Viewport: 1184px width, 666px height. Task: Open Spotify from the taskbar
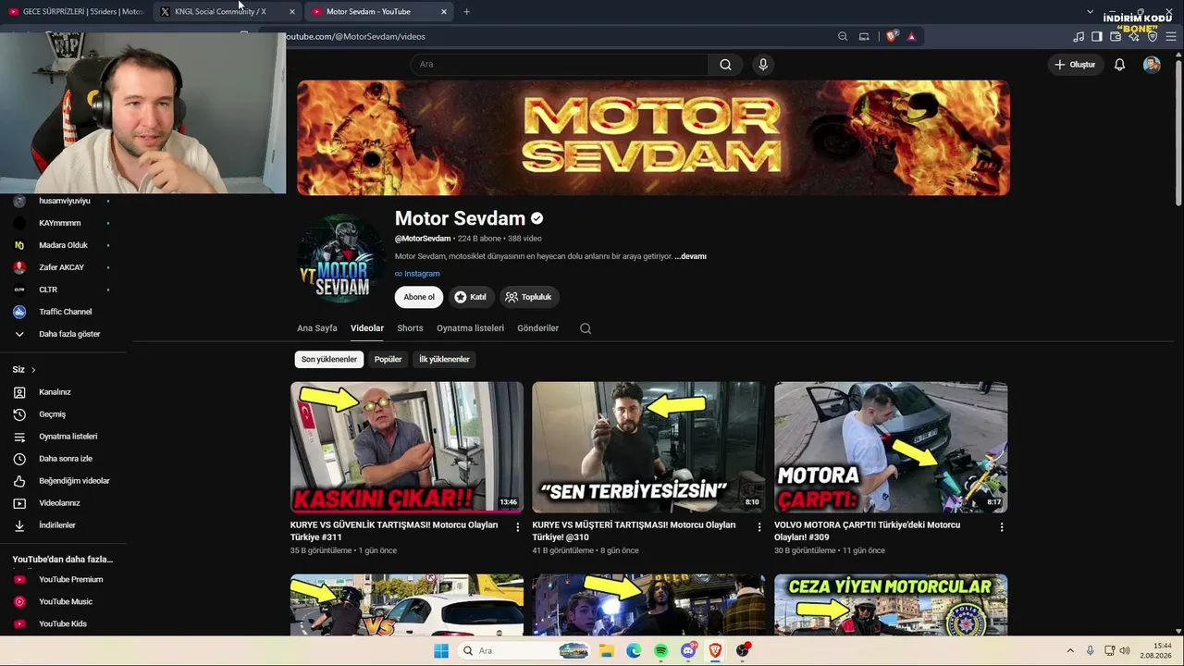(660, 651)
